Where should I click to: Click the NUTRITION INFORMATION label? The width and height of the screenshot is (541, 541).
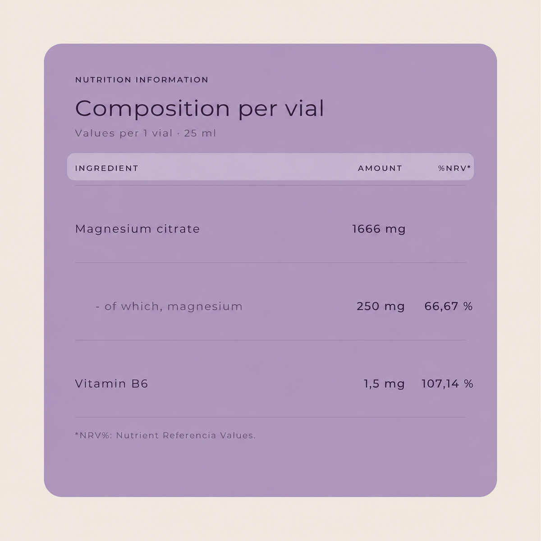click(x=142, y=80)
